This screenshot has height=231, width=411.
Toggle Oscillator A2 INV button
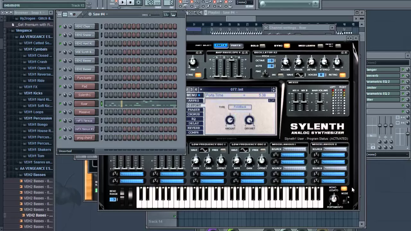pyautogui.click(x=281, y=75)
